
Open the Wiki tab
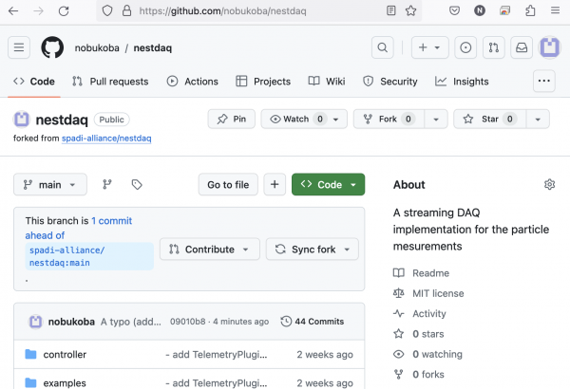pyautogui.click(x=327, y=82)
